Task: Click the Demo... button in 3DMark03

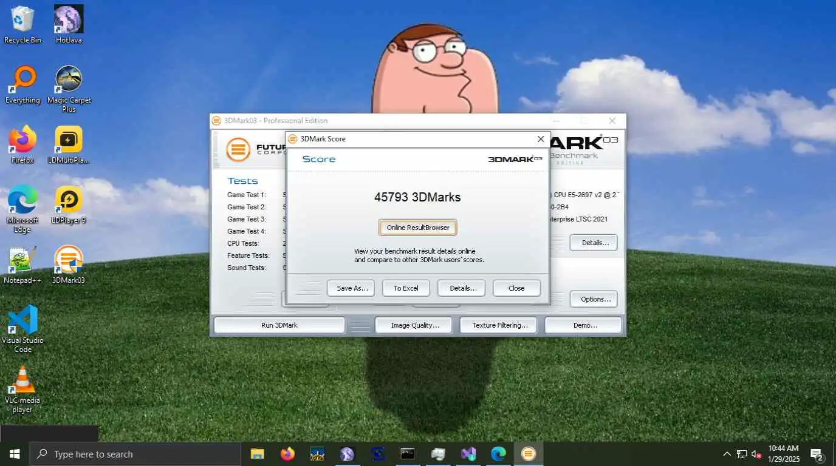Action: click(583, 325)
